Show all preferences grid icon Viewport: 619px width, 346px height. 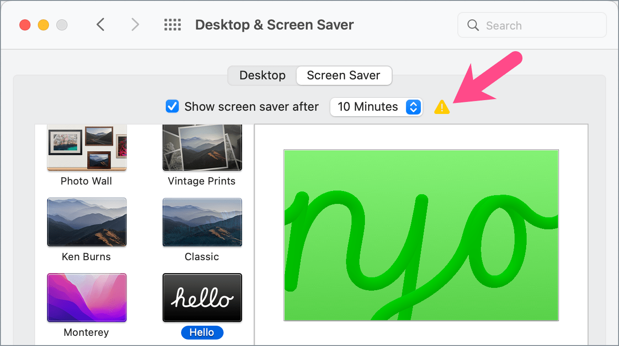pos(173,25)
